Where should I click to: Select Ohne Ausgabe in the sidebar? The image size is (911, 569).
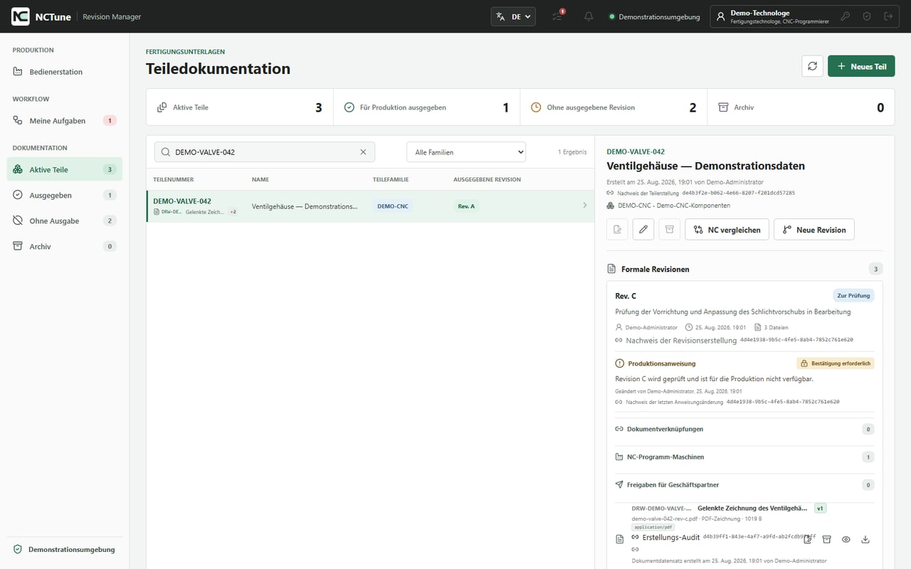(x=65, y=220)
